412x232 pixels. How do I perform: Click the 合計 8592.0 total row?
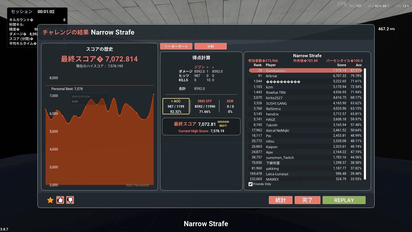[x=192, y=89]
